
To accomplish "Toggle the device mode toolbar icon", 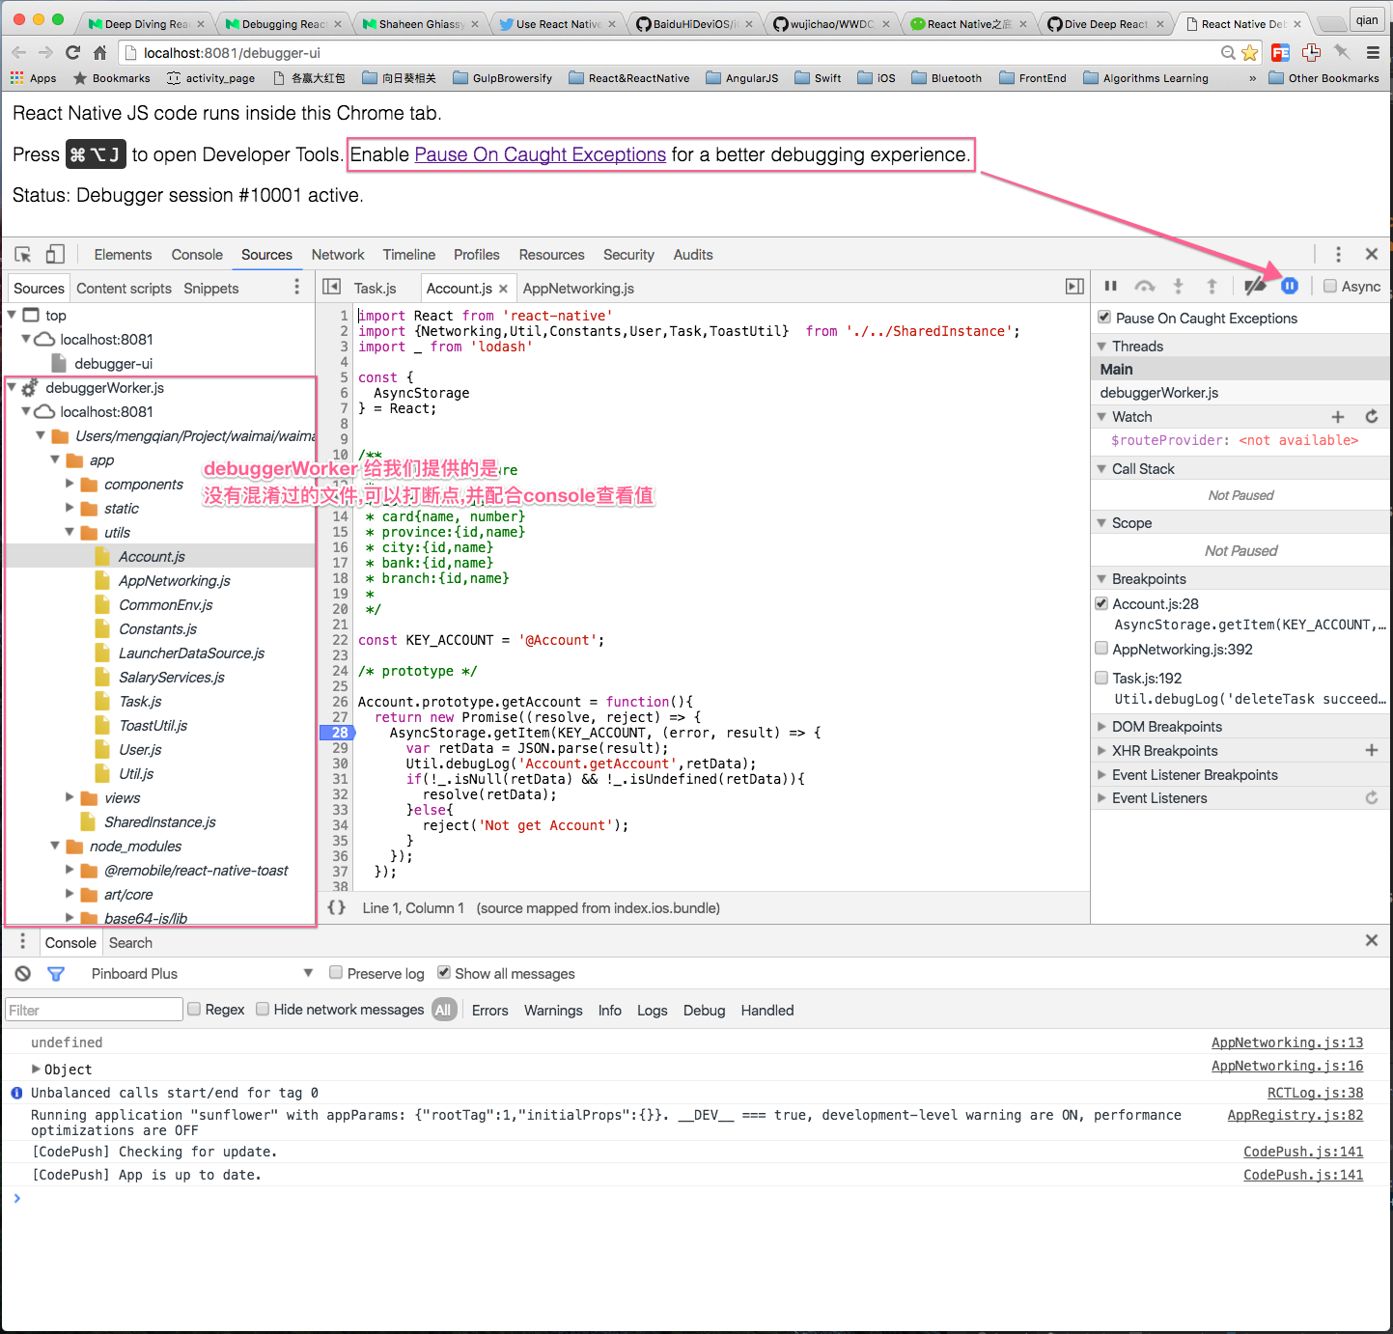I will 55,254.
